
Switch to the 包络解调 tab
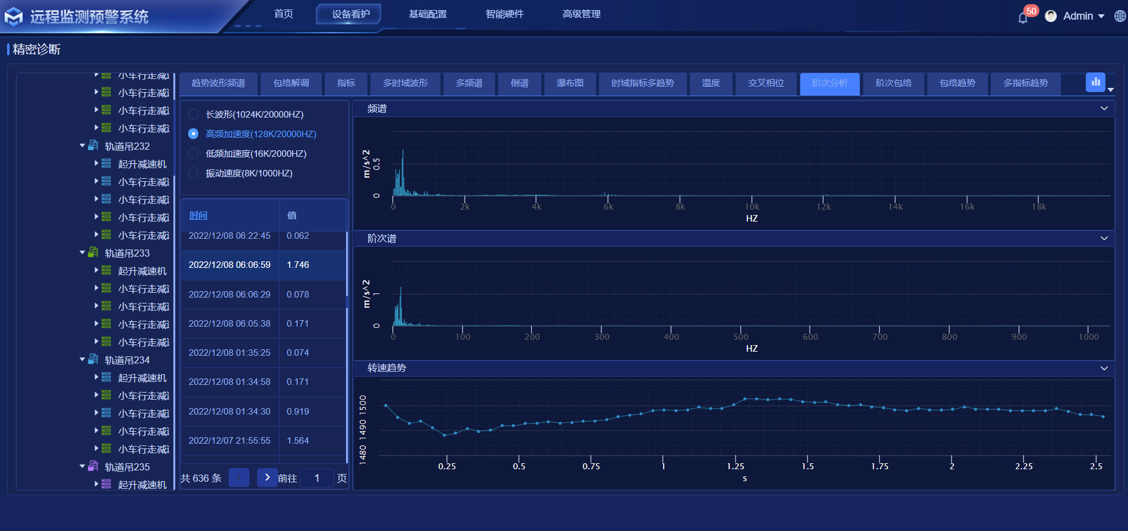(291, 83)
